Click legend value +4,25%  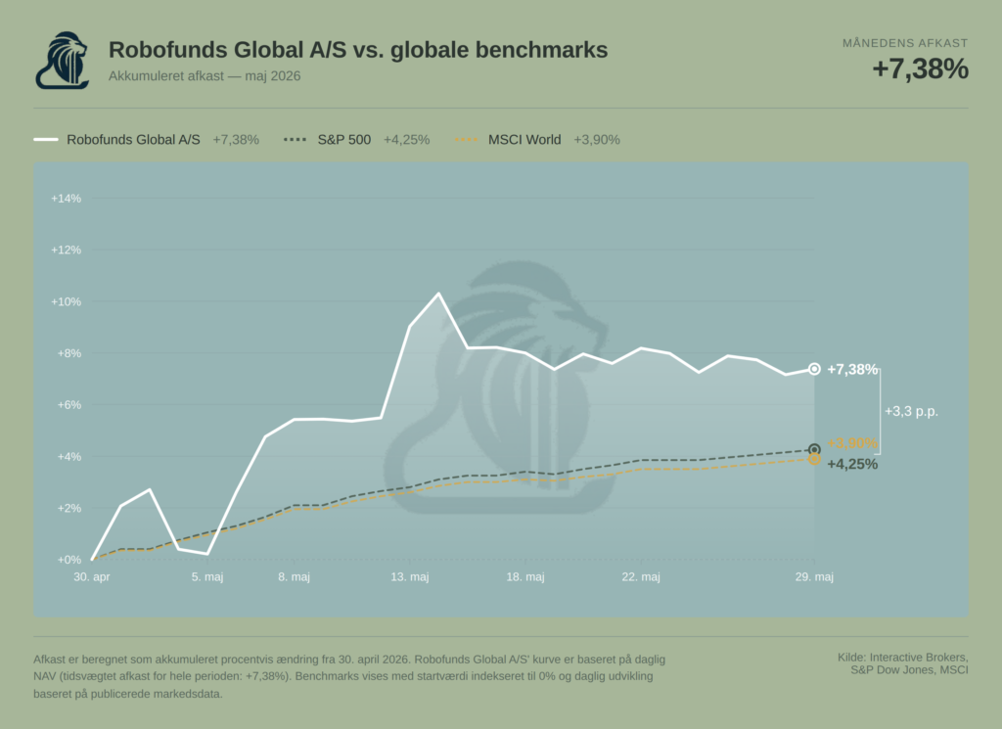pyautogui.click(x=406, y=140)
